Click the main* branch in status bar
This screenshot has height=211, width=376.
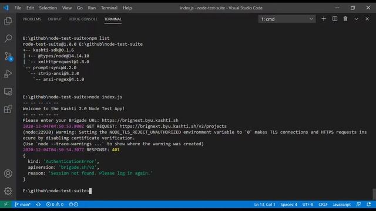pyautogui.click(x=22, y=205)
